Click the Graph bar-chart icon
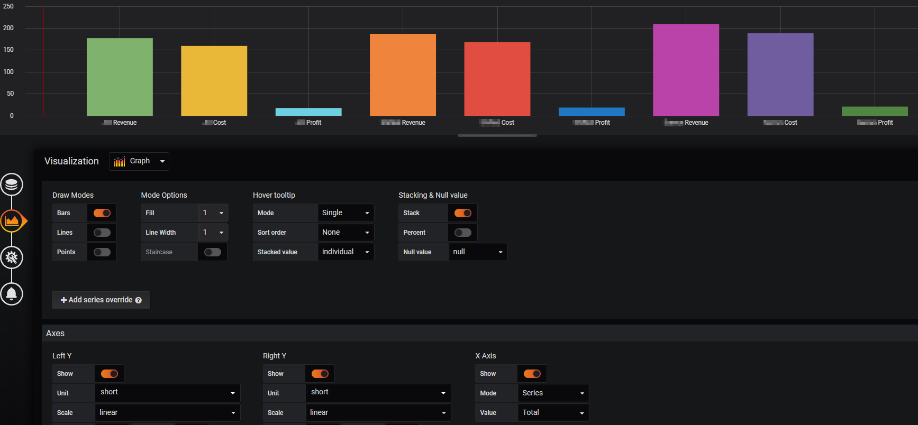918x425 pixels. [x=120, y=161]
